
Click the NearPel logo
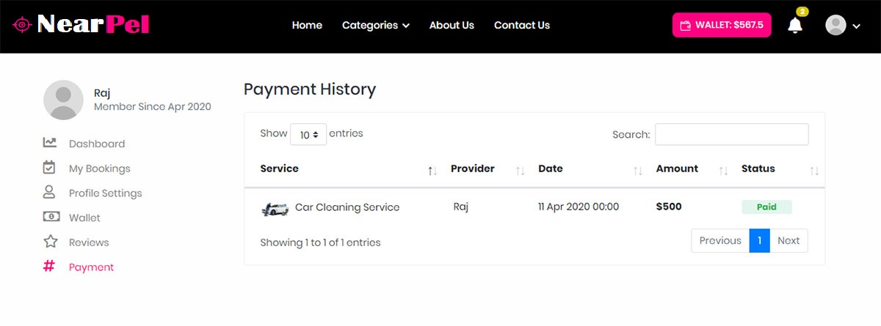81,25
